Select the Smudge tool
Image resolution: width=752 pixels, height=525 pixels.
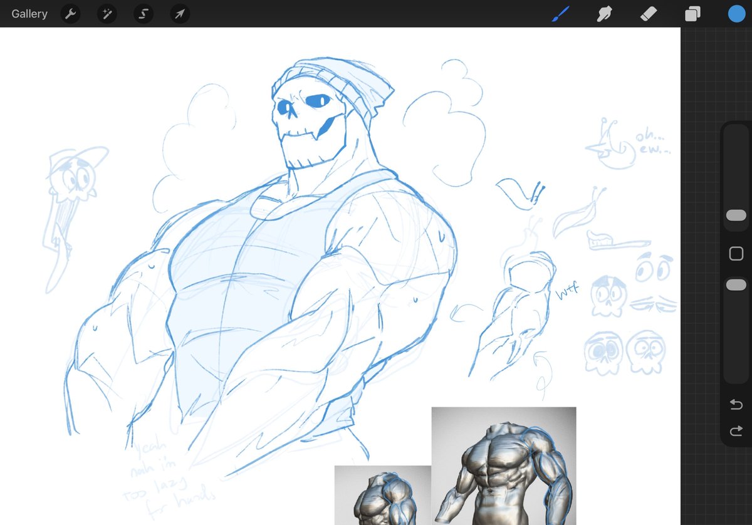coord(604,14)
